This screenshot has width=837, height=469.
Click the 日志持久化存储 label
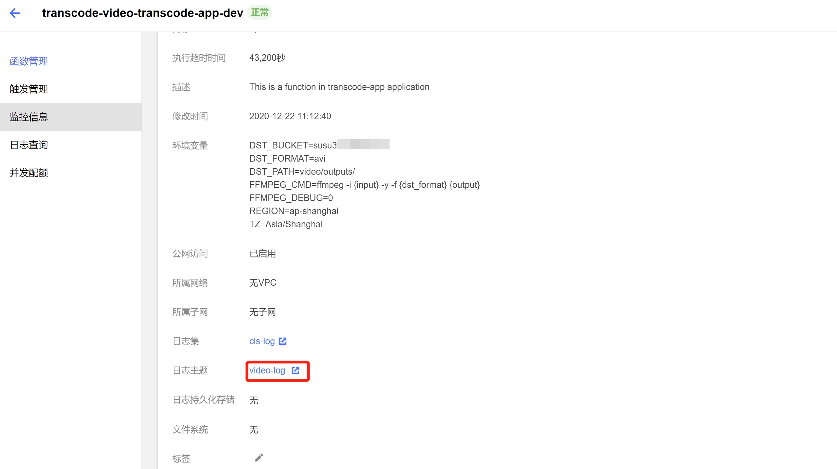(x=203, y=400)
